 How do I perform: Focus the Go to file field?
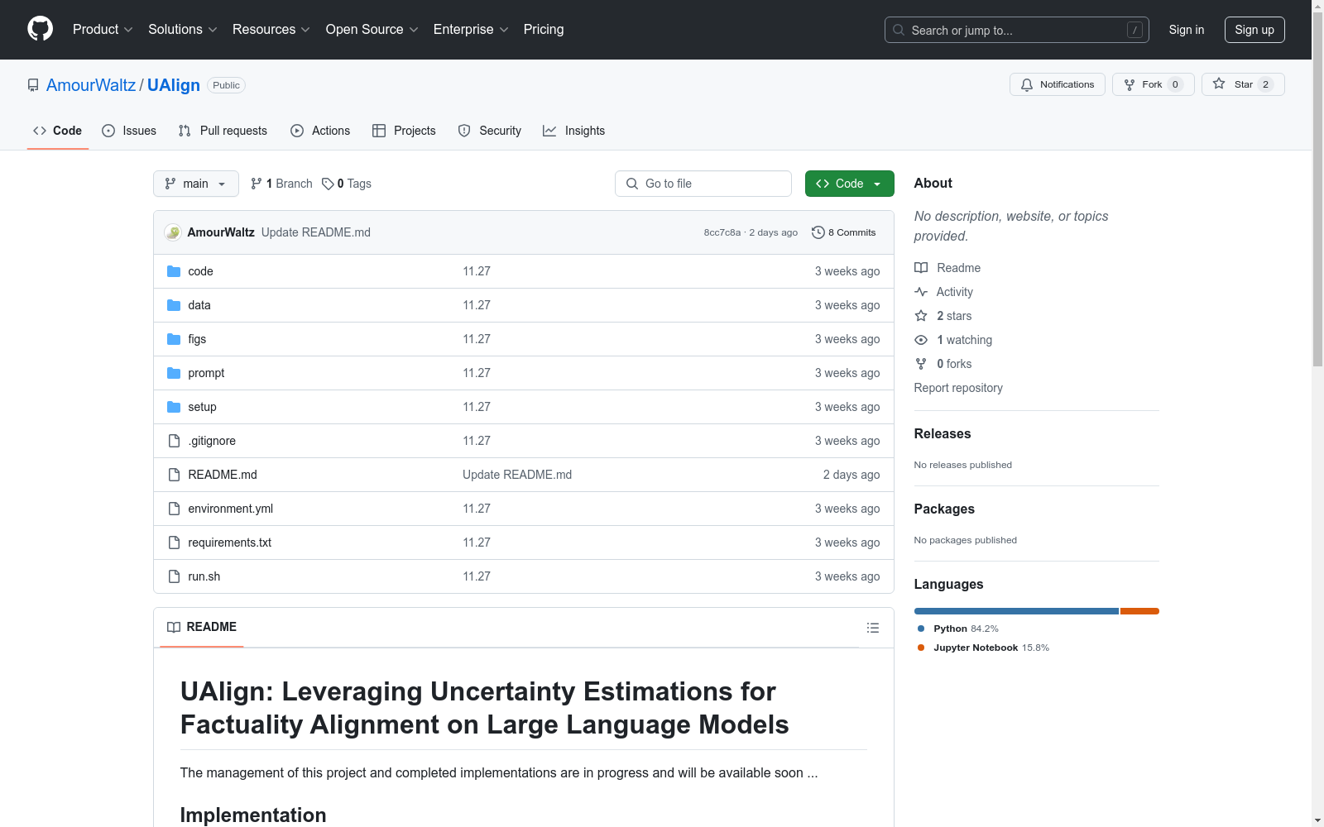point(703,184)
